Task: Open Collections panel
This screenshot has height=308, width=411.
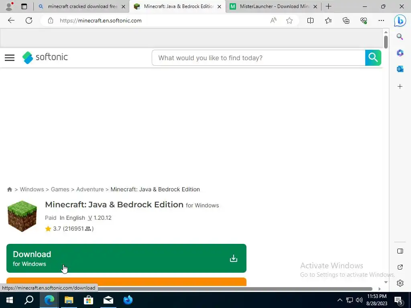Action: (x=346, y=20)
